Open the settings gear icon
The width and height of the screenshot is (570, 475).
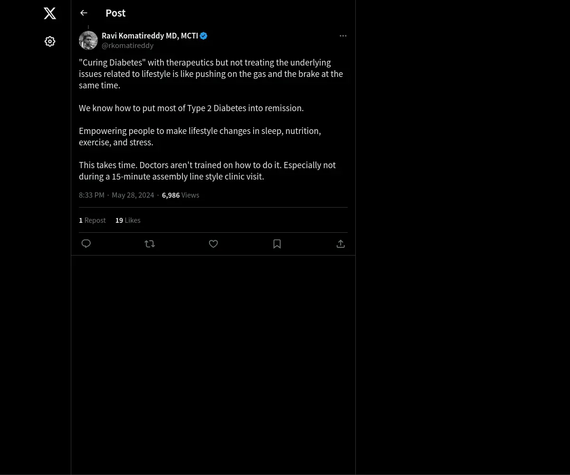pyautogui.click(x=50, y=41)
